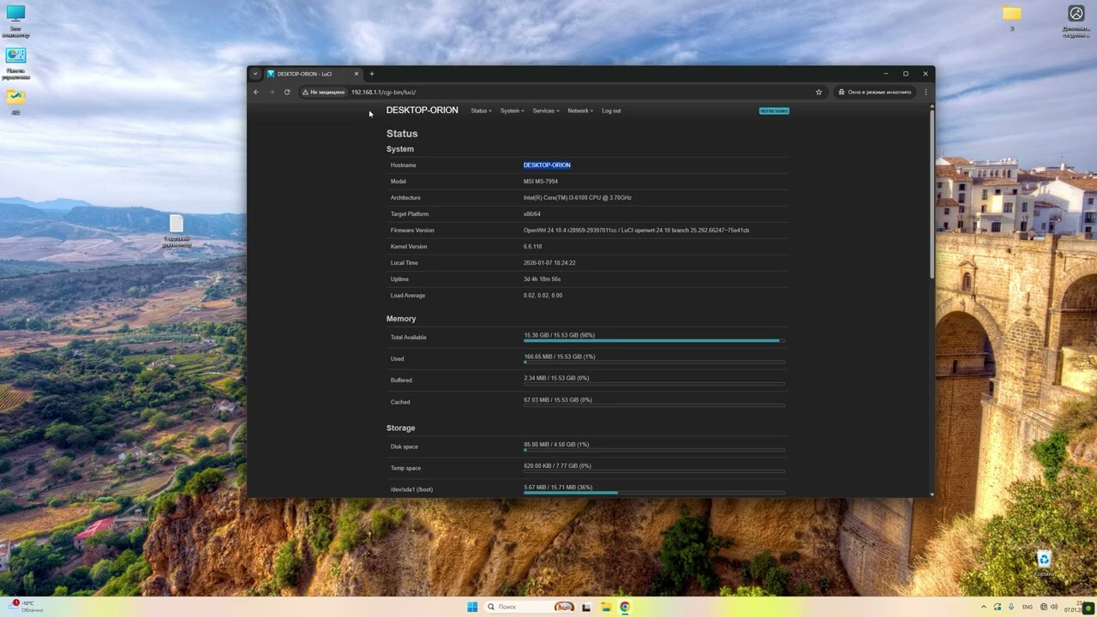1097x617 pixels.
Task: Click the DESKTOP-ORION brand link
Action: click(423, 111)
